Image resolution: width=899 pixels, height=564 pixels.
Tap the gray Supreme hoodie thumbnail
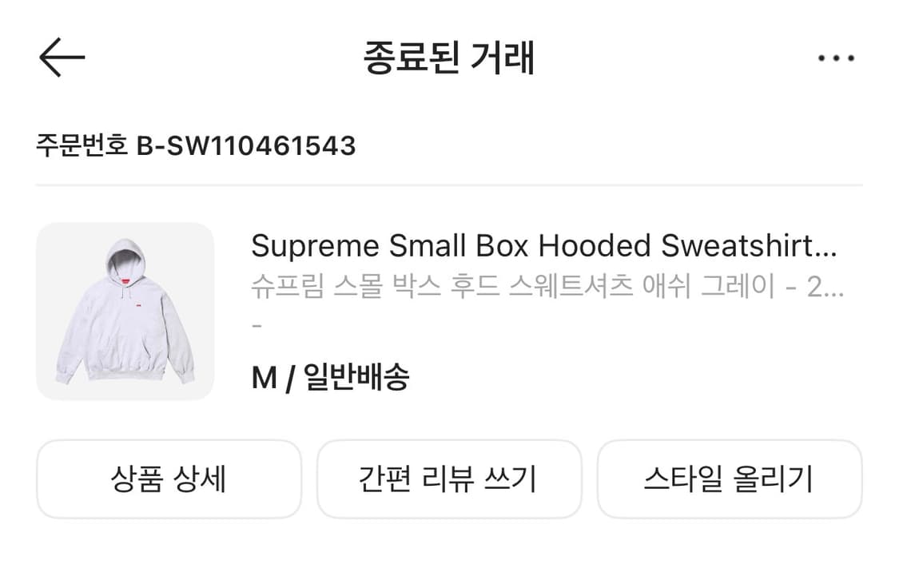tap(125, 312)
